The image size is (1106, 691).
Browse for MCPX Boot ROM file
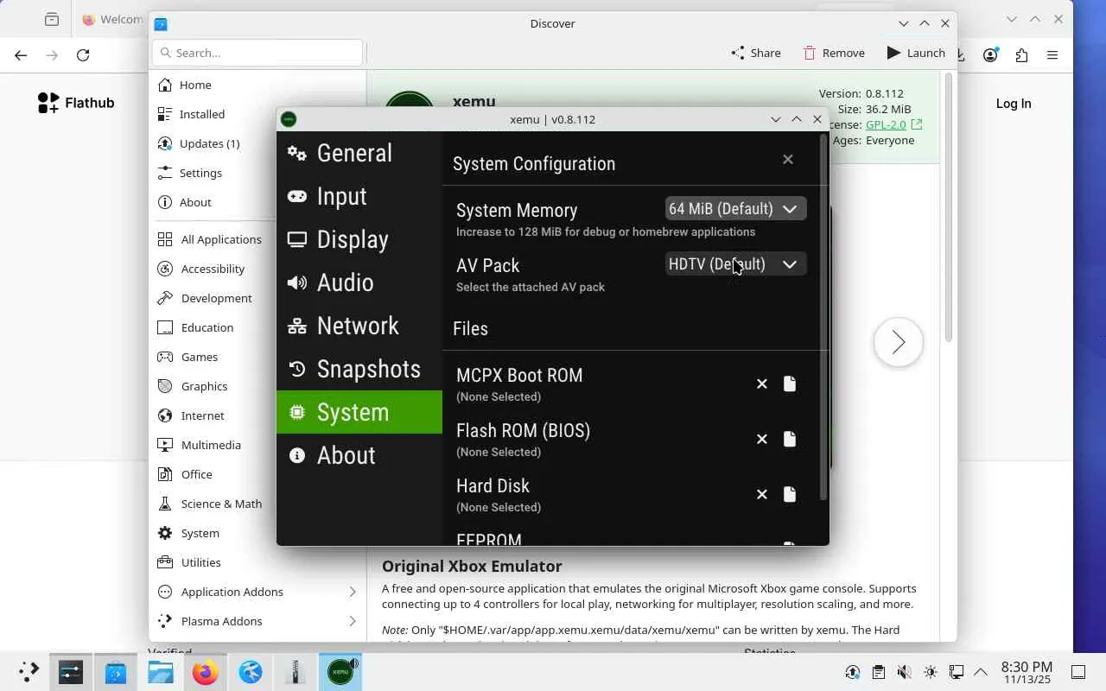coord(790,384)
